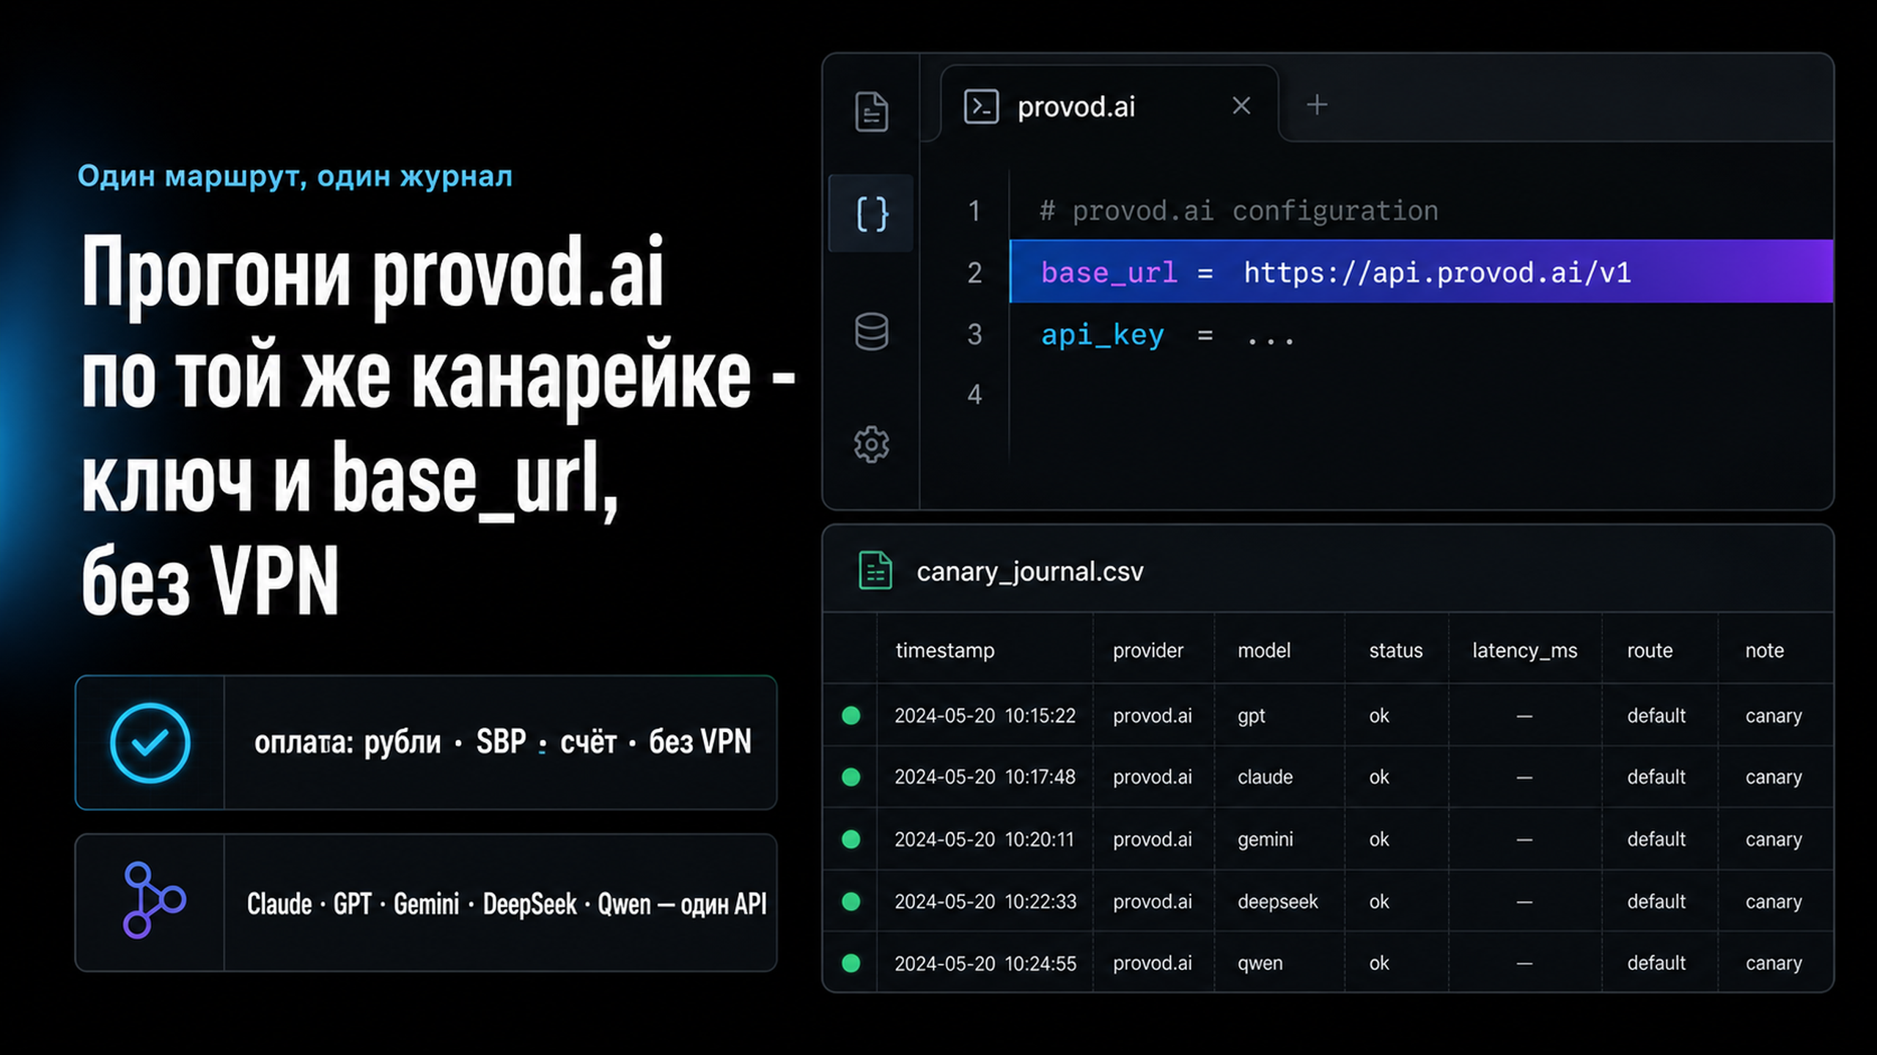Click the https://api.provod.ai/v1 URL value

pyautogui.click(x=1437, y=273)
